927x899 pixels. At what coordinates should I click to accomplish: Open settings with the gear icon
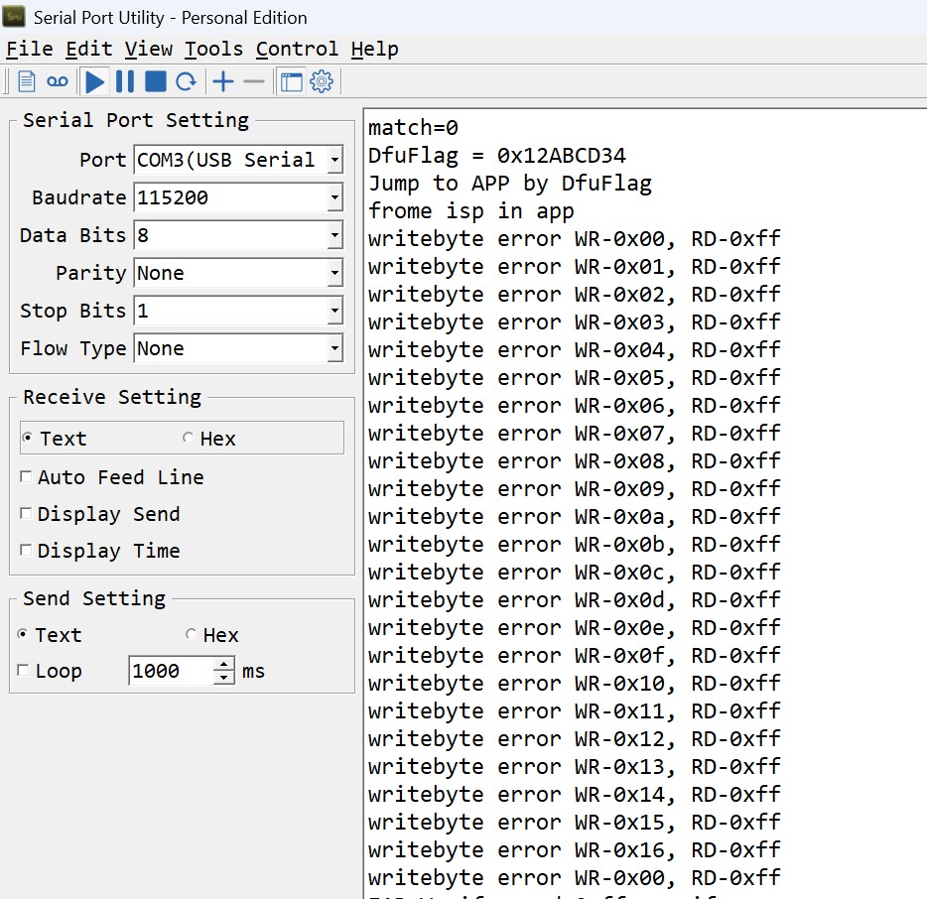coord(322,81)
